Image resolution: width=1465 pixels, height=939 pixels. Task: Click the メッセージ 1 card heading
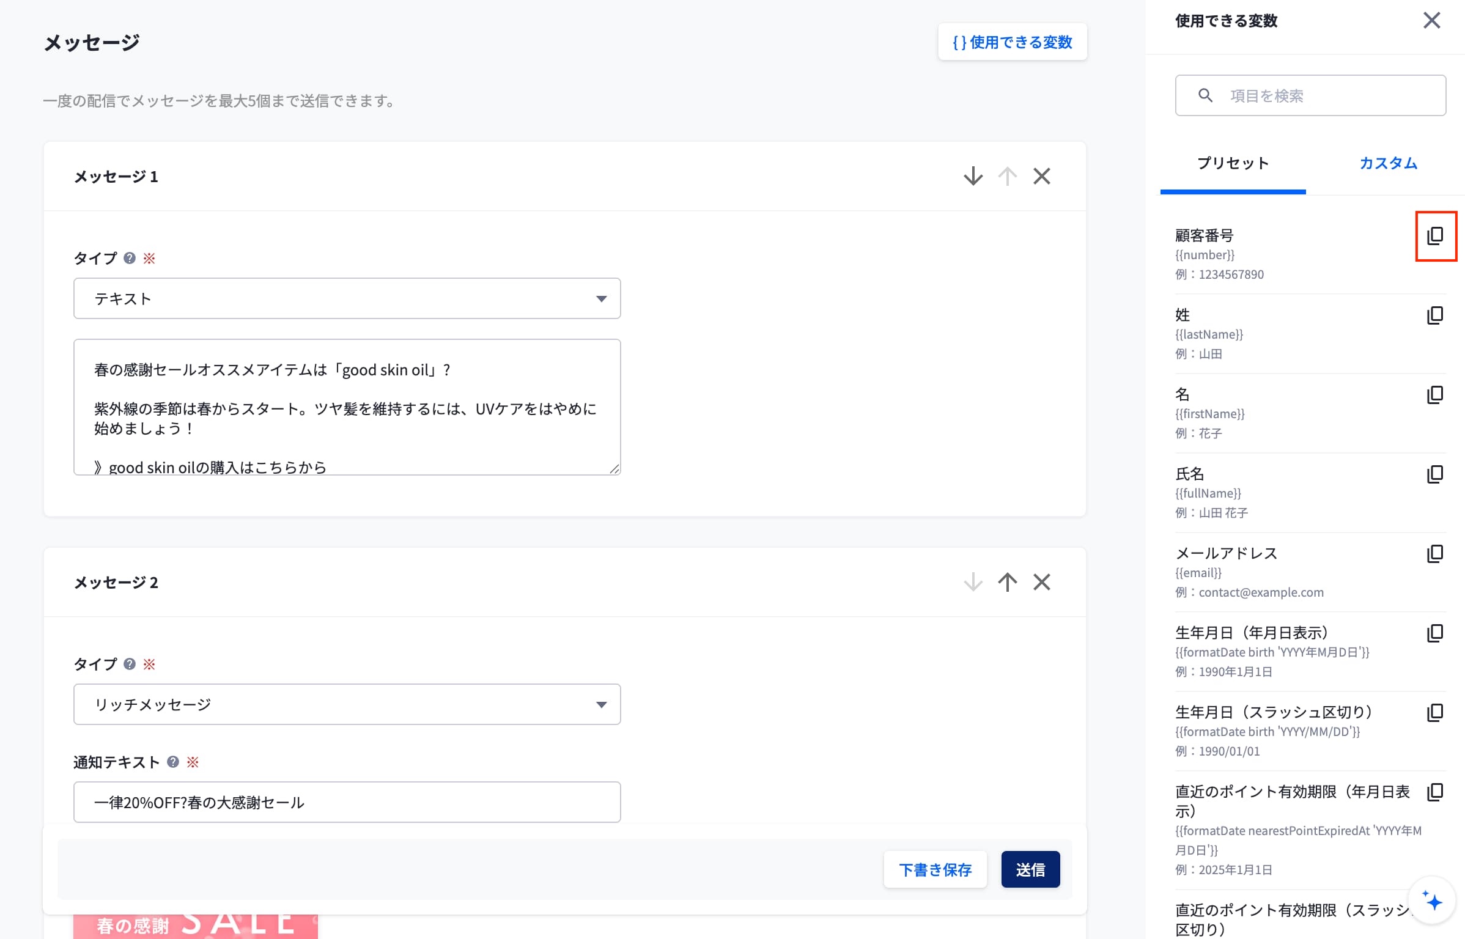pyautogui.click(x=116, y=177)
